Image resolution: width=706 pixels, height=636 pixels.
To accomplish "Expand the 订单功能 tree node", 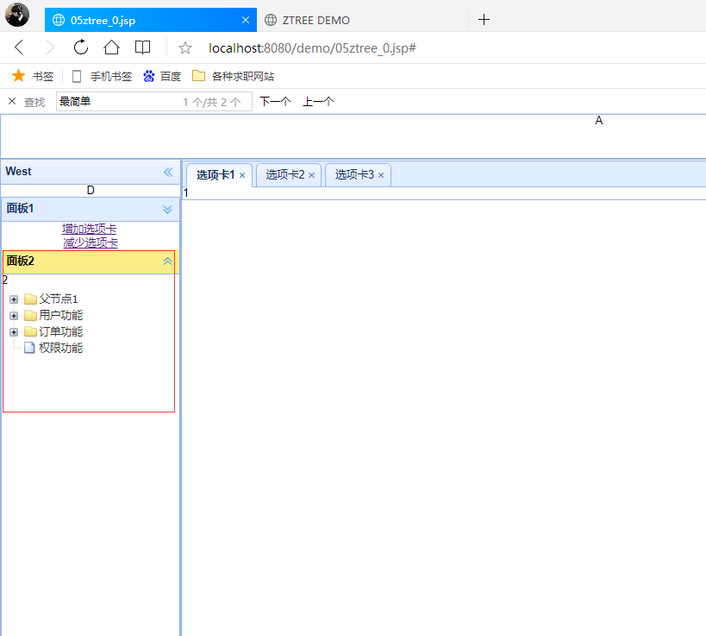I will (14, 332).
